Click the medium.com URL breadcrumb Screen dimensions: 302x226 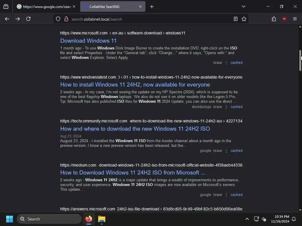[x=151, y=165]
